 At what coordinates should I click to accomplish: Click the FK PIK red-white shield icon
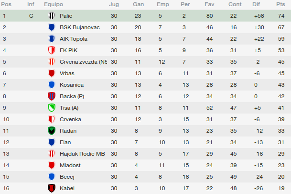click(x=52, y=50)
